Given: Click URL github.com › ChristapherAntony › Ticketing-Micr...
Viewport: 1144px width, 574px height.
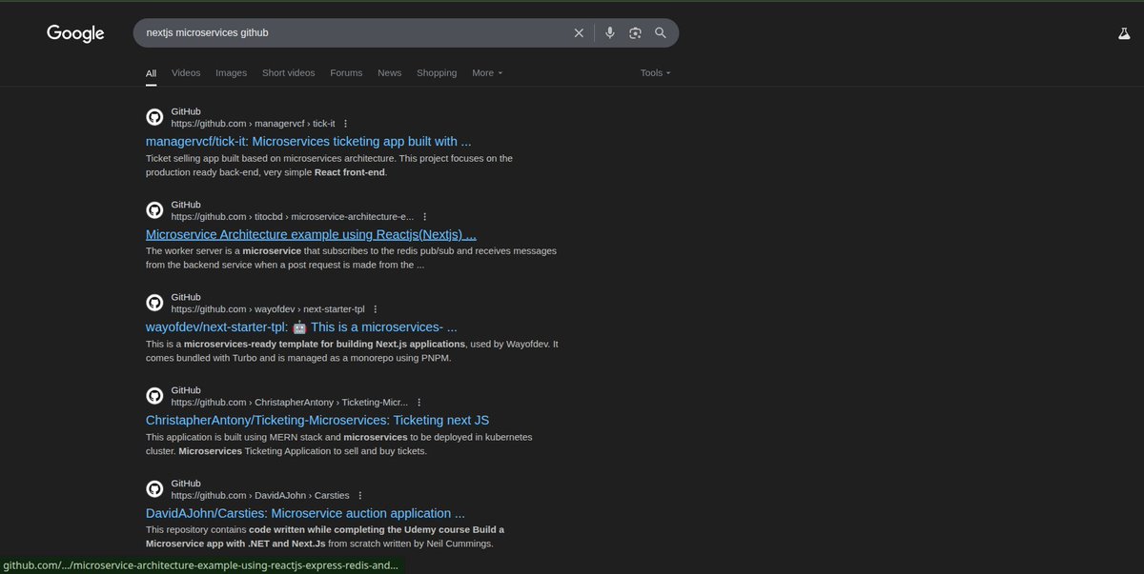Looking at the screenshot, I should pos(290,403).
